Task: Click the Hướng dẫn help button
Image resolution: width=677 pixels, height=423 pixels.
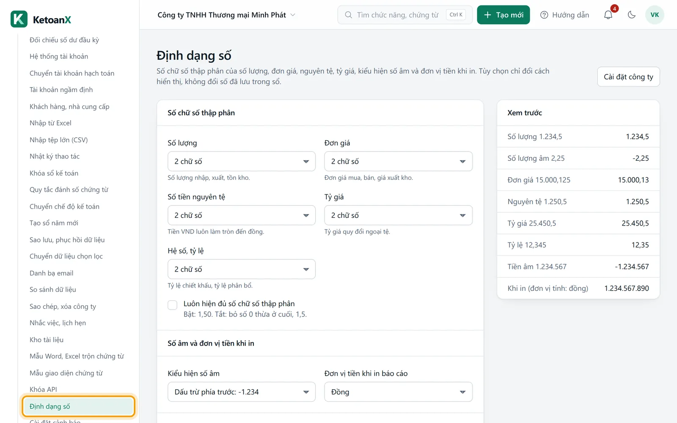Action: (x=565, y=15)
